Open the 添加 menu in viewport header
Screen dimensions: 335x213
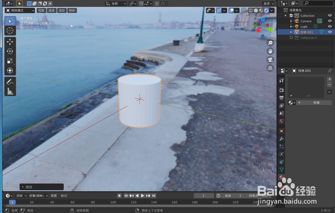click(61, 10)
